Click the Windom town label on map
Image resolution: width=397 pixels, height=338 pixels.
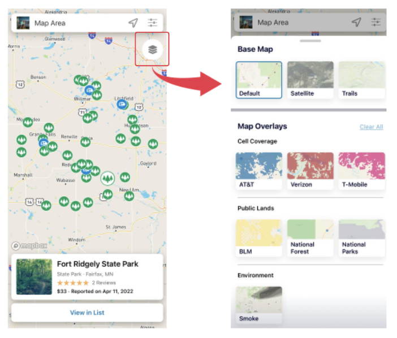(x=76, y=240)
